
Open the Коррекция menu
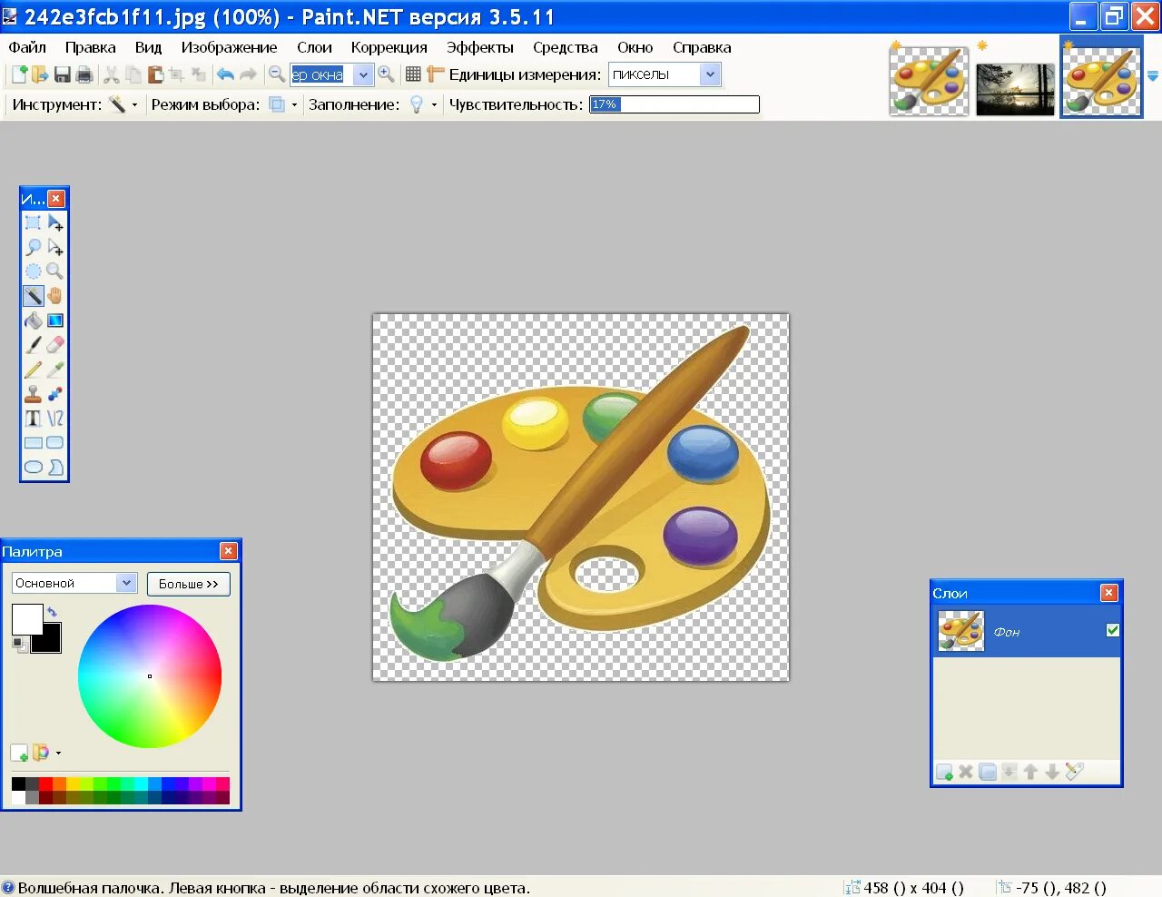tap(389, 47)
